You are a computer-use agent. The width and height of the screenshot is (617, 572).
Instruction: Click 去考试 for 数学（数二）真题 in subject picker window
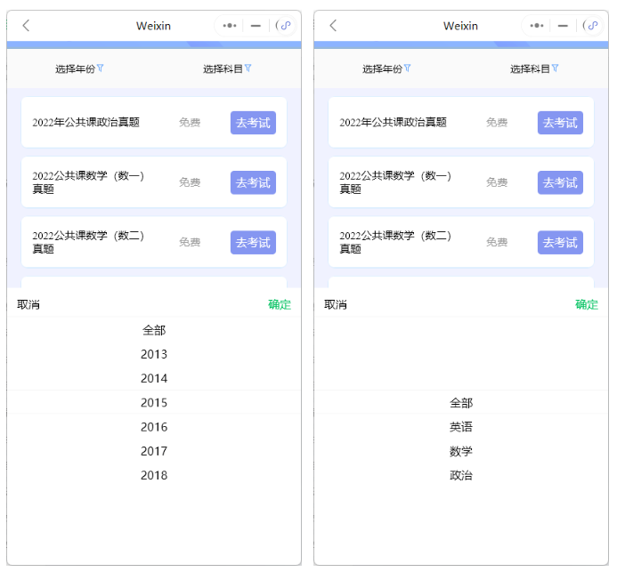560,242
